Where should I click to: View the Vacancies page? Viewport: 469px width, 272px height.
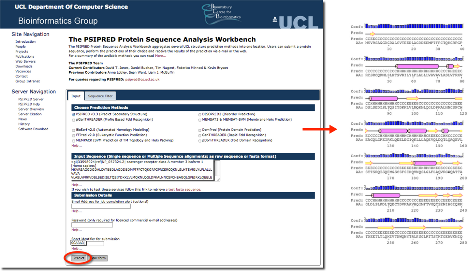(x=23, y=71)
